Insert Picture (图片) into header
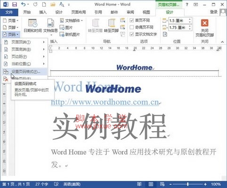The height and width of the screenshot is (188, 227). coord(66,28)
